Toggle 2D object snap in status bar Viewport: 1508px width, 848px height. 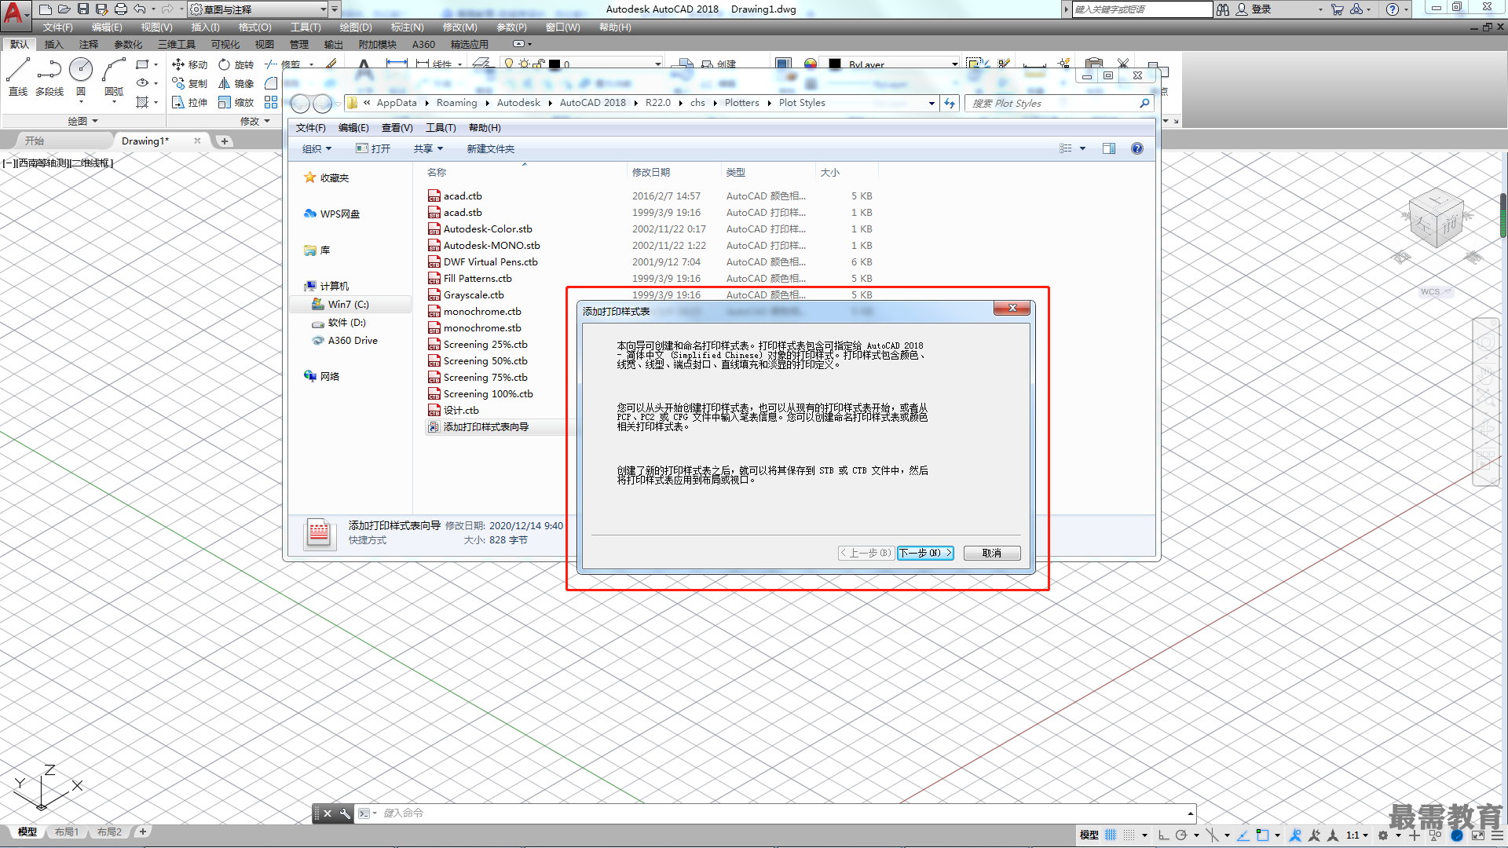(x=1262, y=835)
